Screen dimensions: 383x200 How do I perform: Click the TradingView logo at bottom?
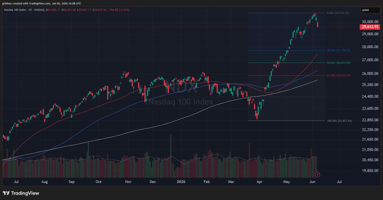[x=21, y=193]
